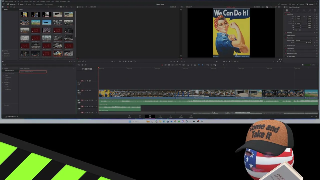Adjust the Rotation Angle slider
The width and height of the screenshot is (320, 180).
[301, 21]
